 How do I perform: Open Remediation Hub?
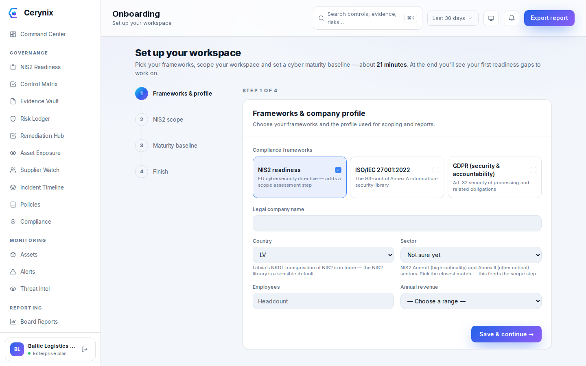[50, 136]
